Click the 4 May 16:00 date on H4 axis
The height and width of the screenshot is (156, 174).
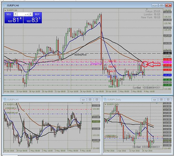[x=149, y=91]
